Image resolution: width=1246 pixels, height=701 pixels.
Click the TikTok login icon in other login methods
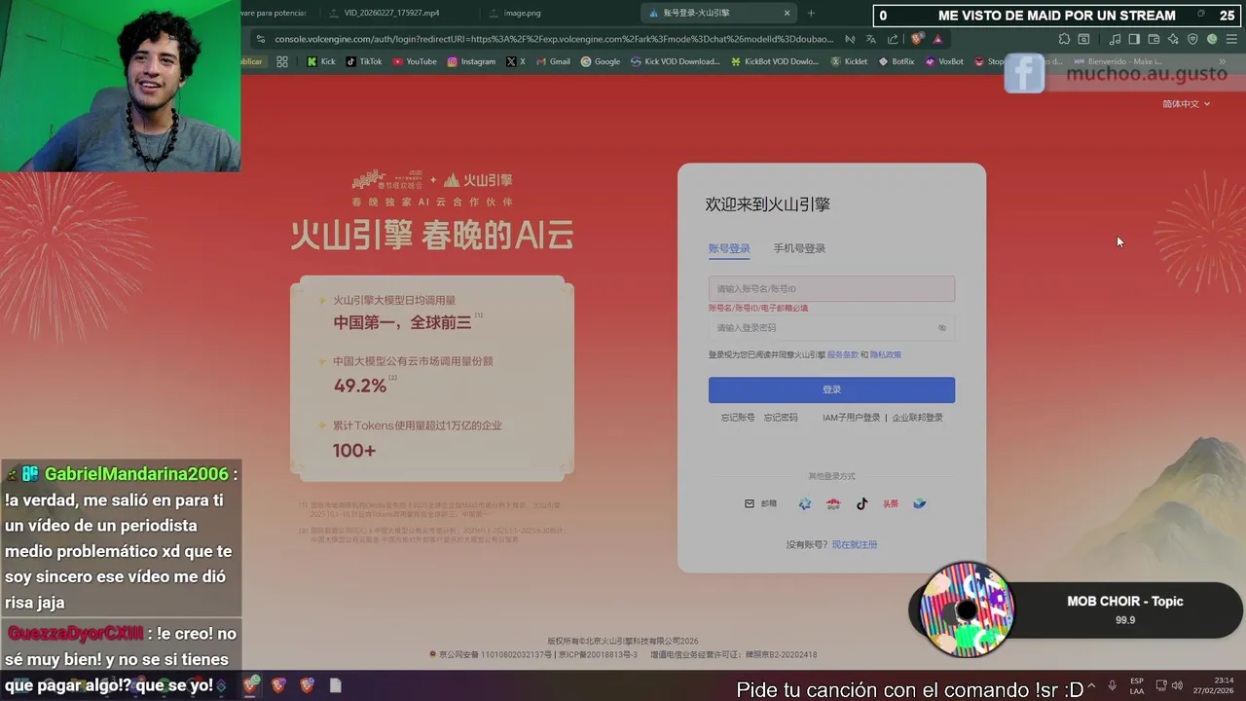click(861, 503)
